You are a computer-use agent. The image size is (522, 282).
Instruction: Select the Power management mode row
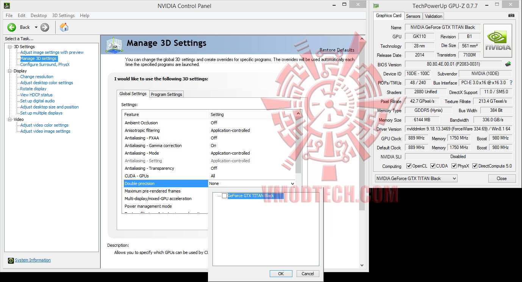165,206
